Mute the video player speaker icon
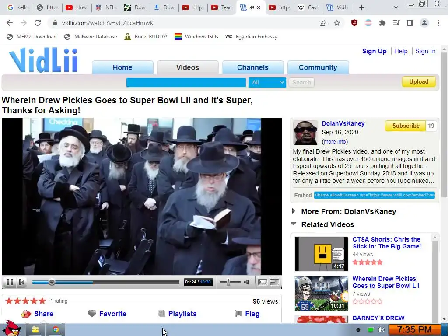Screen dimensions: 448x336 click(247, 282)
